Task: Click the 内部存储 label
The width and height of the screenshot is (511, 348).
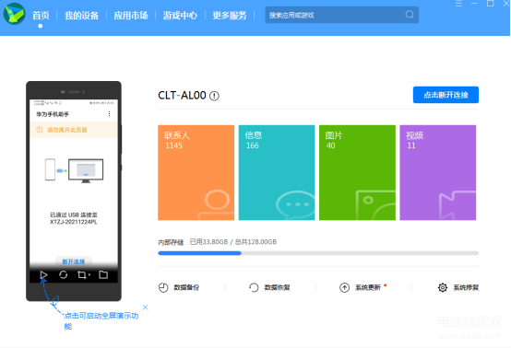Action: tap(171, 242)
